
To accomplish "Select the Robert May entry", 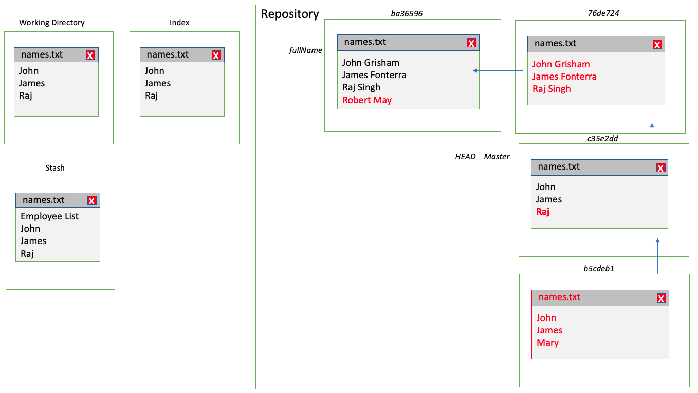I will (366, 100).
